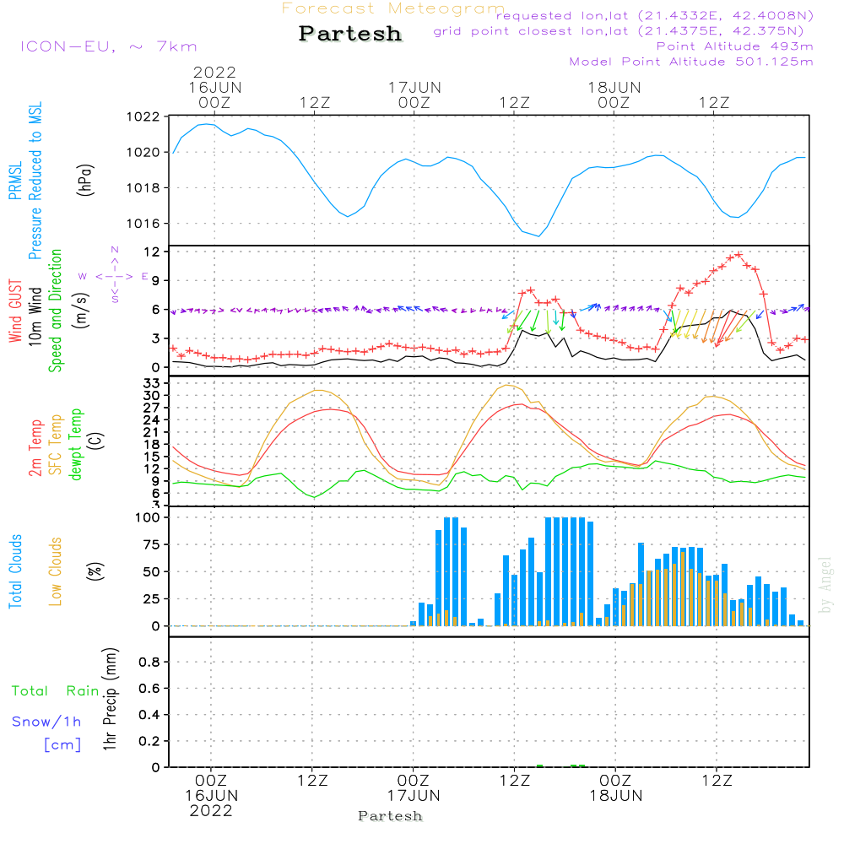Click the N-S-W-E compass rose

115,276
